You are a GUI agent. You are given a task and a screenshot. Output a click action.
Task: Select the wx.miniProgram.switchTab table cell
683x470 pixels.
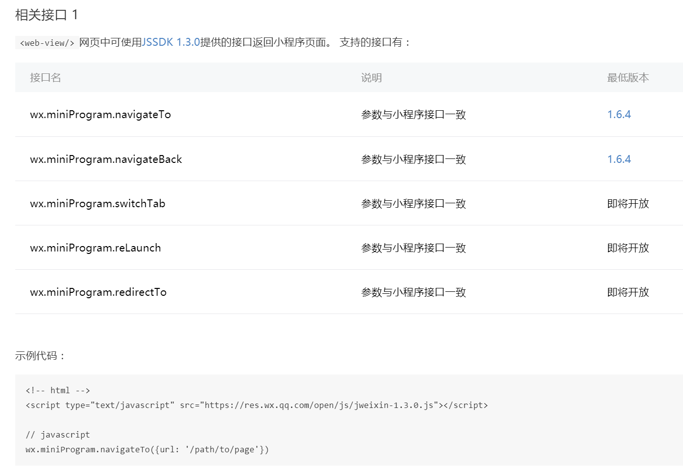click(97, 204)
